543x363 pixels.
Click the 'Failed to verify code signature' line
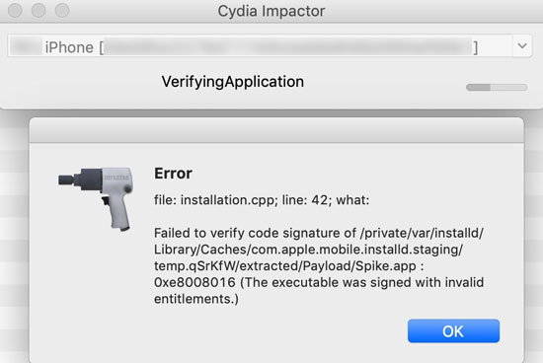(x=319, y=233)
